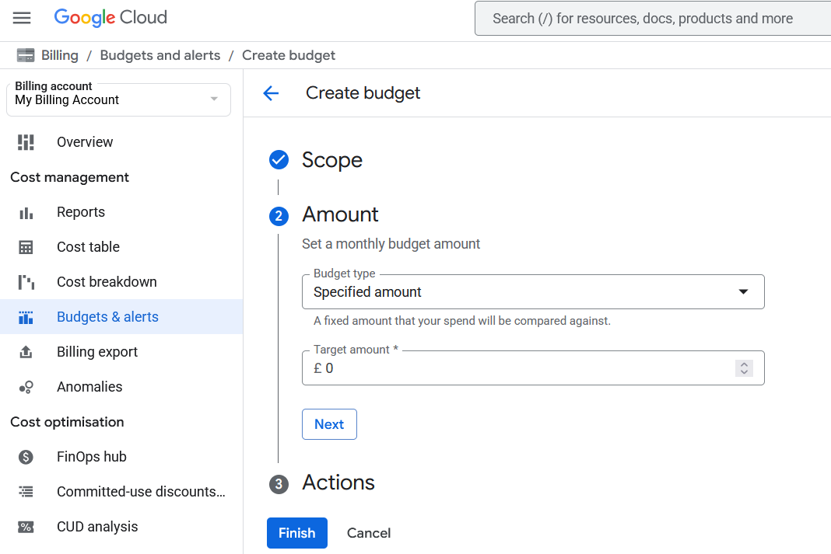Select the Cost table sidebar icon

[26, 246]
